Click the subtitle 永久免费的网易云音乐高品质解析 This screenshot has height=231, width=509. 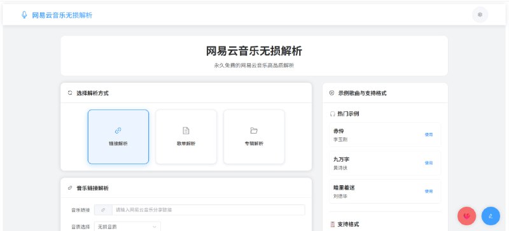coord(254,66)
